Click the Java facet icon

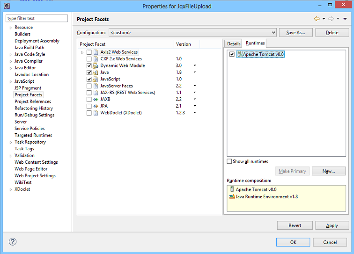coord(96,73)
